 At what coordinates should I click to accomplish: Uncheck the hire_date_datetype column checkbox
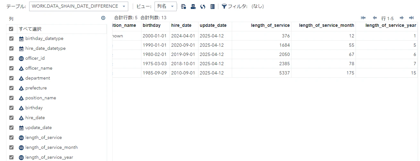[11, 48]
